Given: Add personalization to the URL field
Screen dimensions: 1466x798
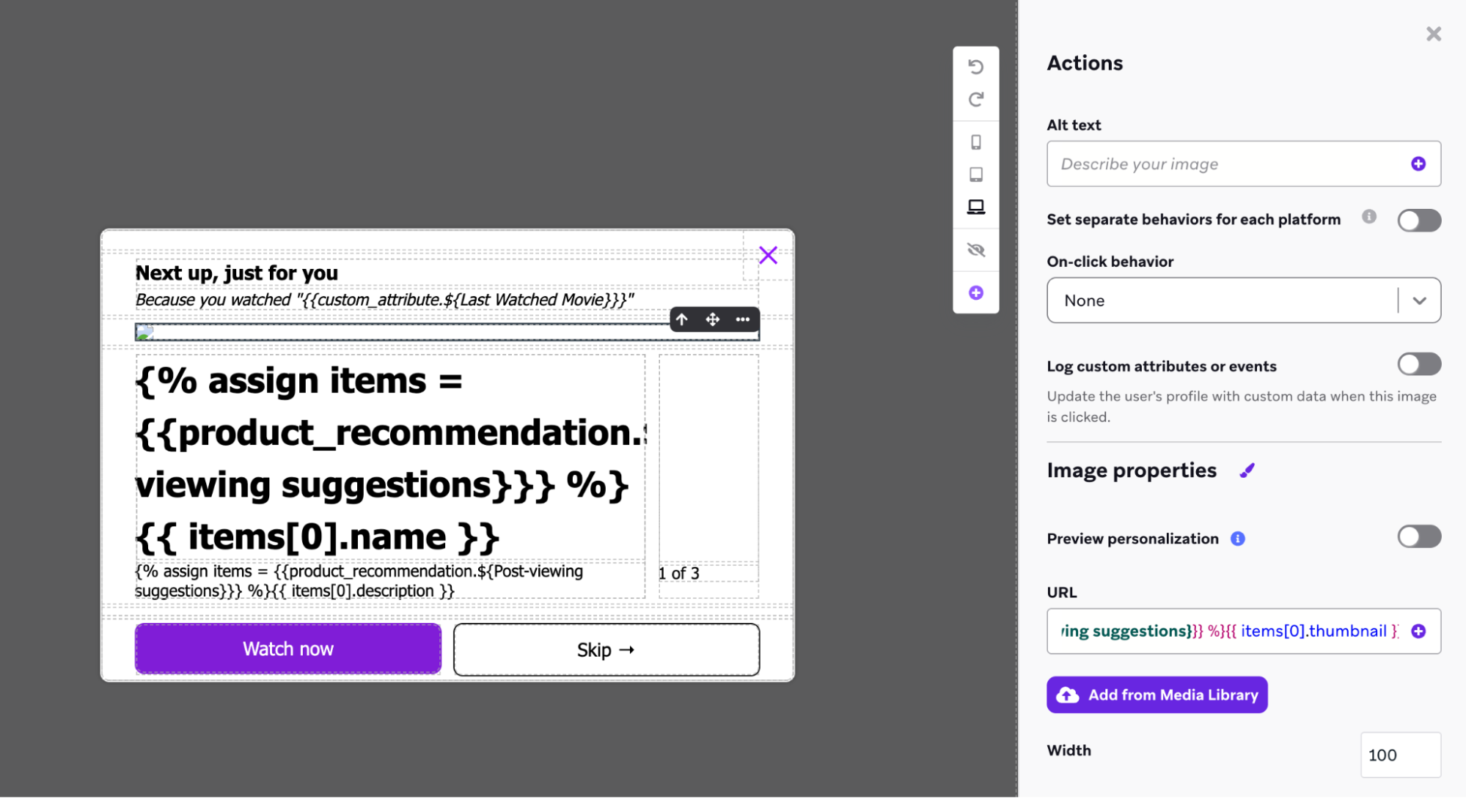Looking at the screenshot, I should [x=1418, y=631].
